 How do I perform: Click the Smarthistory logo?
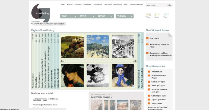[x=41, y=13]
